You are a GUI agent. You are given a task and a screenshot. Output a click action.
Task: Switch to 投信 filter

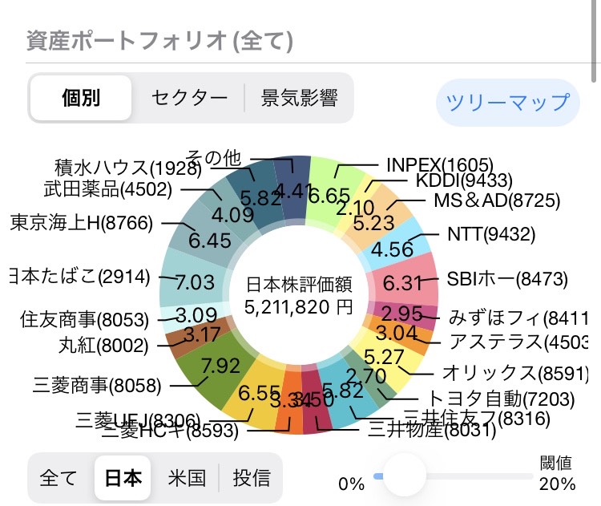tap(252, 478)
